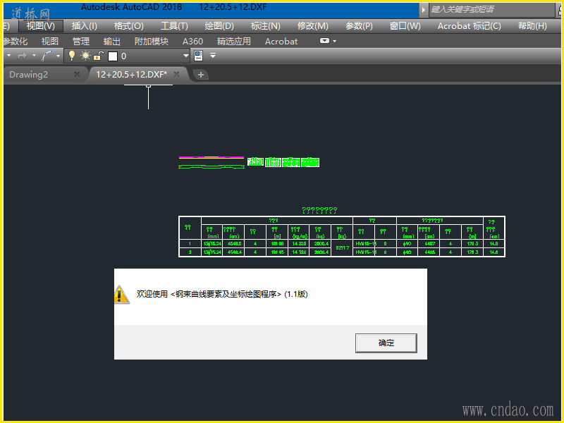Click the layer properties panel icon
This screenshot has width=564, height=423.
(x=198, y=56)
